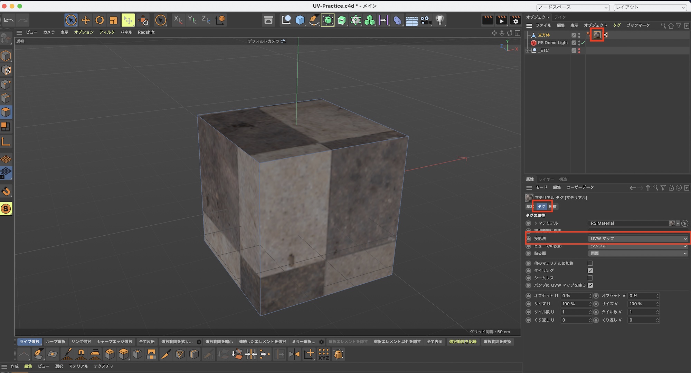Click the ループ選択 button
The height and width of the screenshot is (373, 691).
coord(56,342)
